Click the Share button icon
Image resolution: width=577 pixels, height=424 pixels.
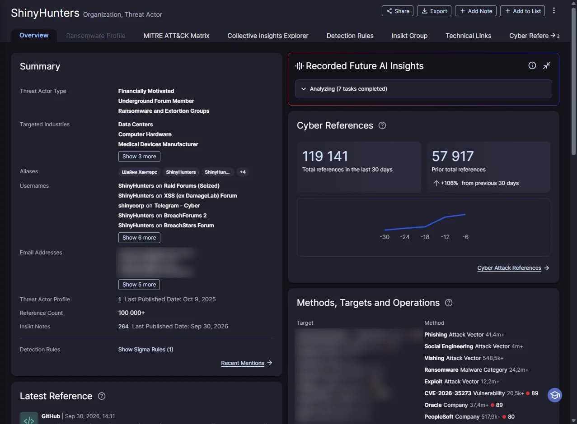(389, 11)
